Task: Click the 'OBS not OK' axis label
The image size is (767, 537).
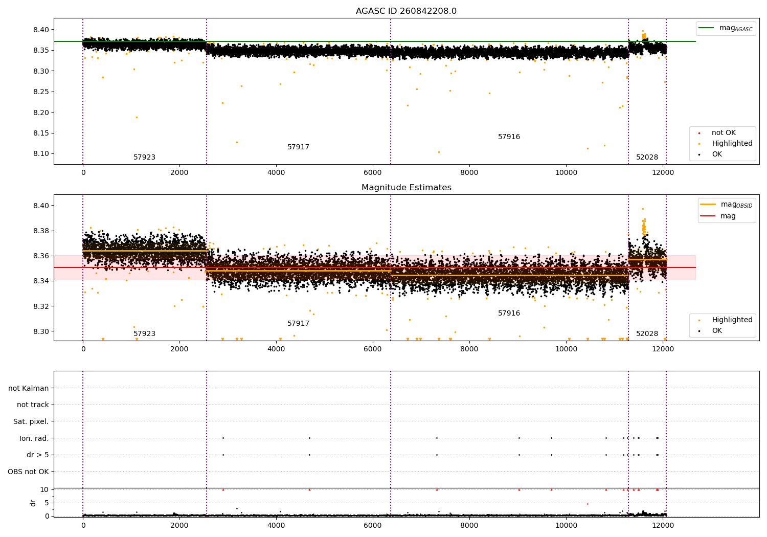Action: pos(29,472)
